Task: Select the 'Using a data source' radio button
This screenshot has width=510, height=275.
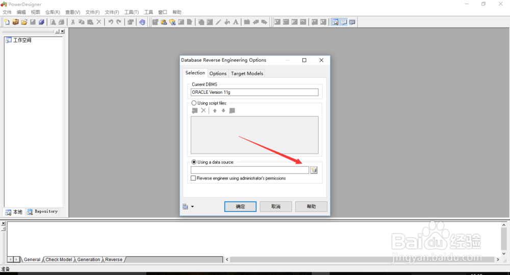Action: [x=194, y=162]
